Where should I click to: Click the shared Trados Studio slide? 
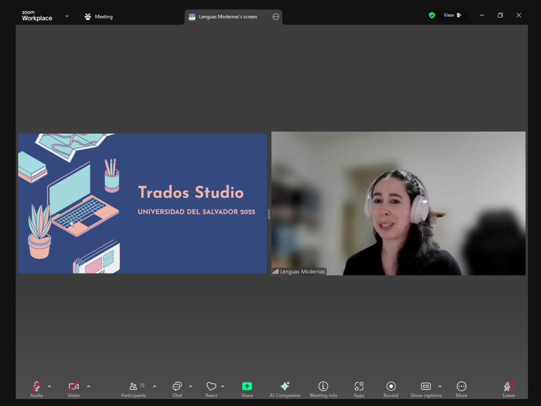tap(142, 203)
